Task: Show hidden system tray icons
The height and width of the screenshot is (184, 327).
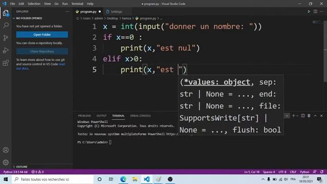Action: pos(263,179)
